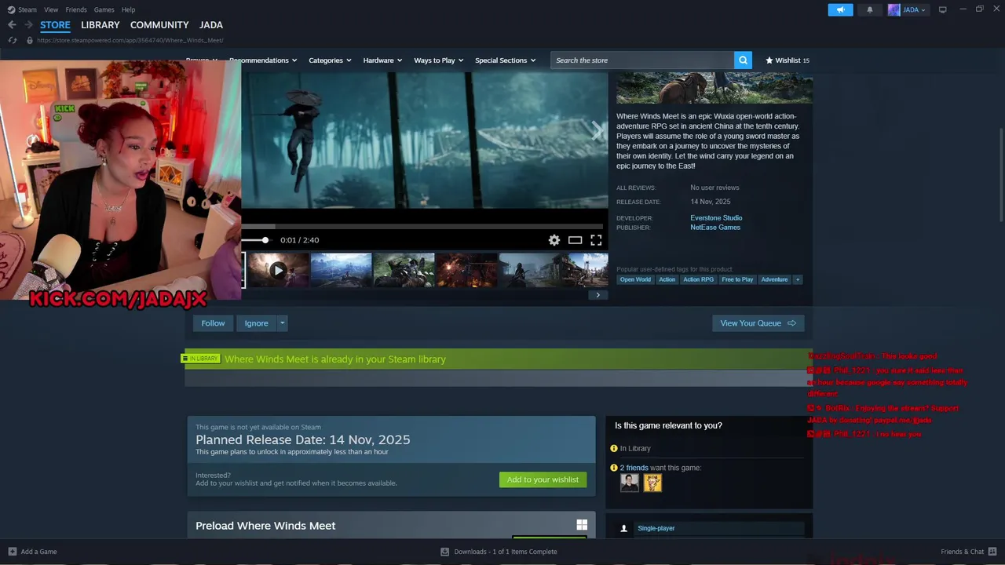
Task: Click the forward navigation arrow
Action: [x=28, y=25]
